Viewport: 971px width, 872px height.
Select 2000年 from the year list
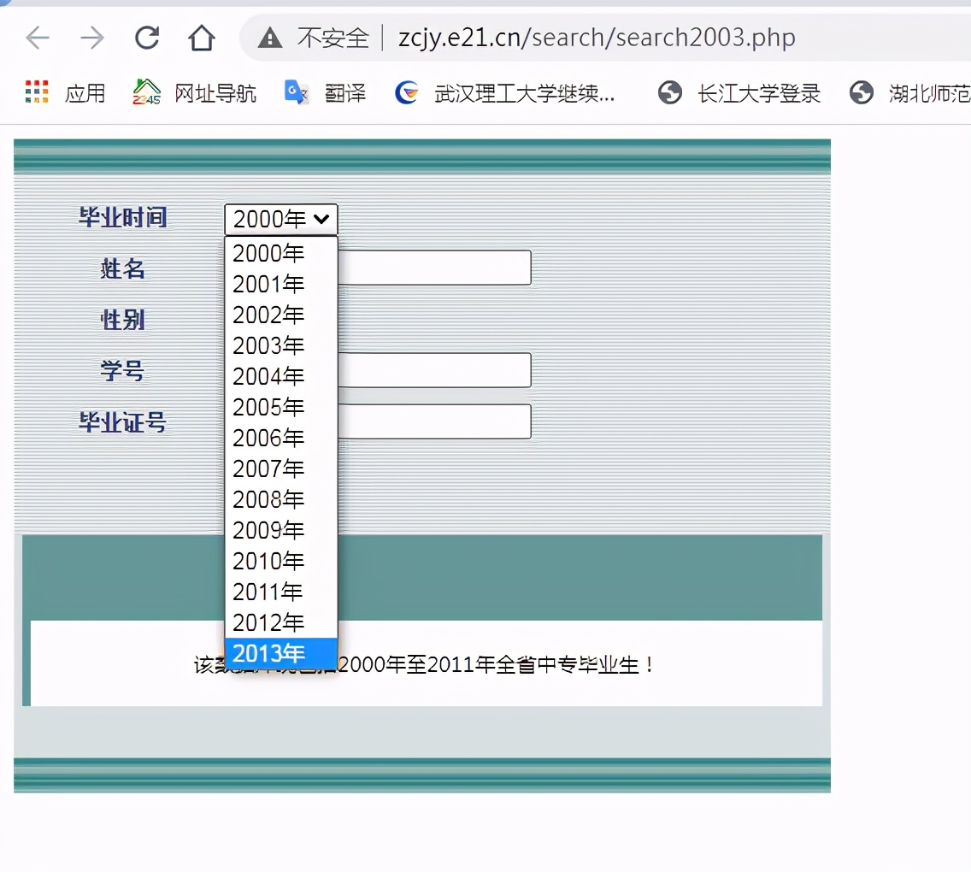268,253
